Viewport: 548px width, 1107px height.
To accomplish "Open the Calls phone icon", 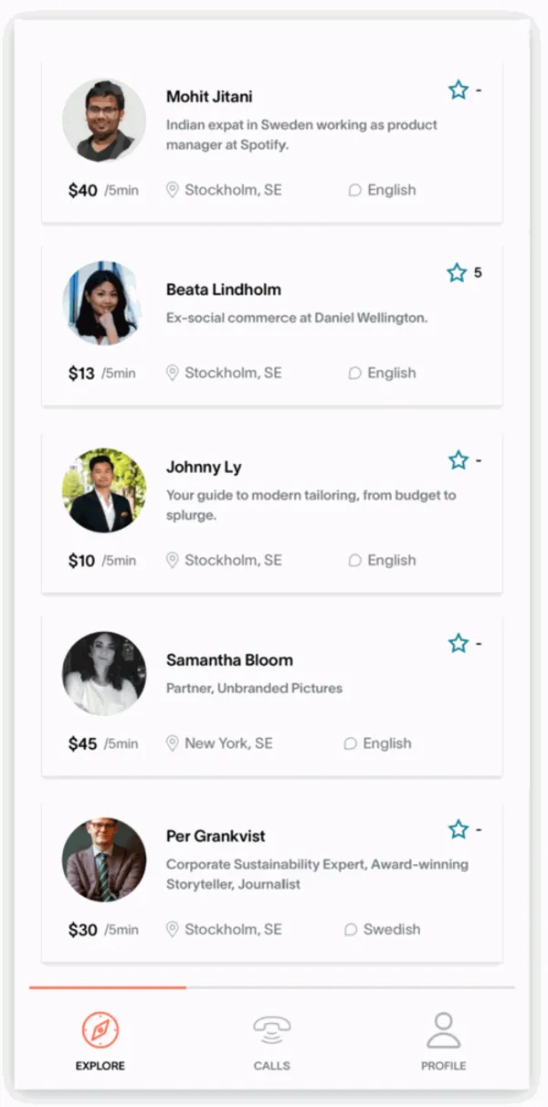I will [272, 1030].
